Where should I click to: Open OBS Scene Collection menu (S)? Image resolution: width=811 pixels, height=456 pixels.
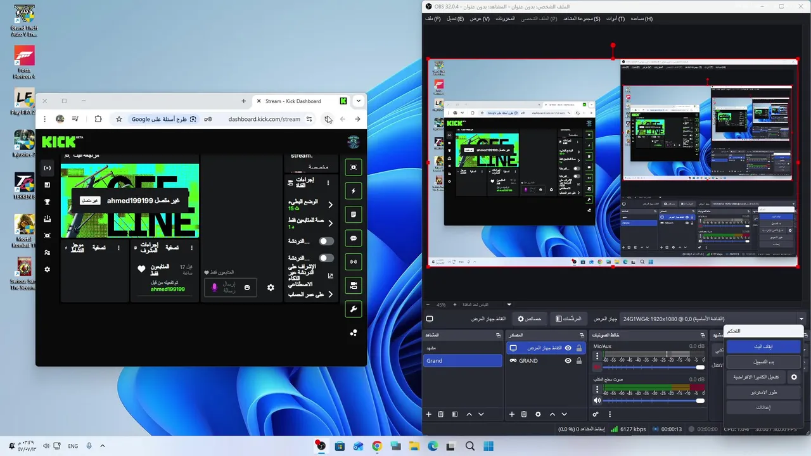coord(582,18)
